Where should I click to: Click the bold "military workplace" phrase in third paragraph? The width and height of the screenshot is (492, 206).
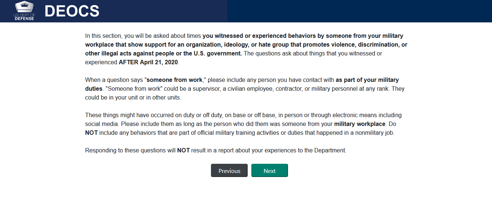[x=360, y=124]
